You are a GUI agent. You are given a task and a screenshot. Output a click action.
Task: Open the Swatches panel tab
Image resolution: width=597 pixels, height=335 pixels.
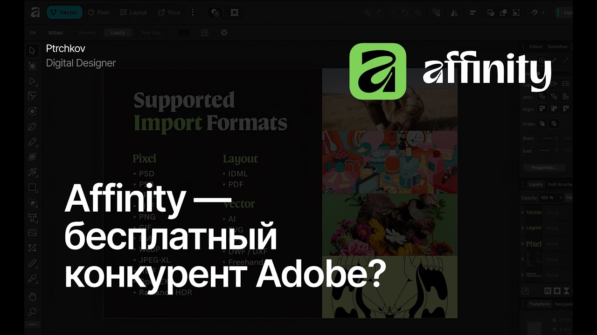[557, 47]
